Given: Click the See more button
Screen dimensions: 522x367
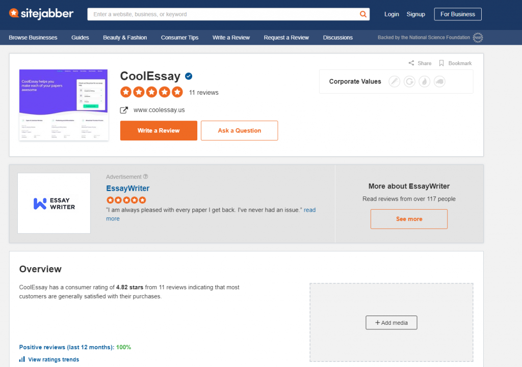Looking at the screenshot, I should [409, 219].
